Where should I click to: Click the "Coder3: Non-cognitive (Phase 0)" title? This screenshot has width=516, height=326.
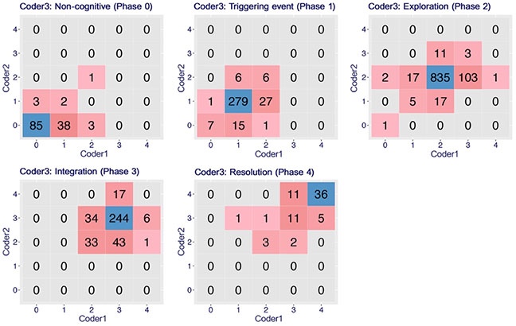(x=76, y=6)
